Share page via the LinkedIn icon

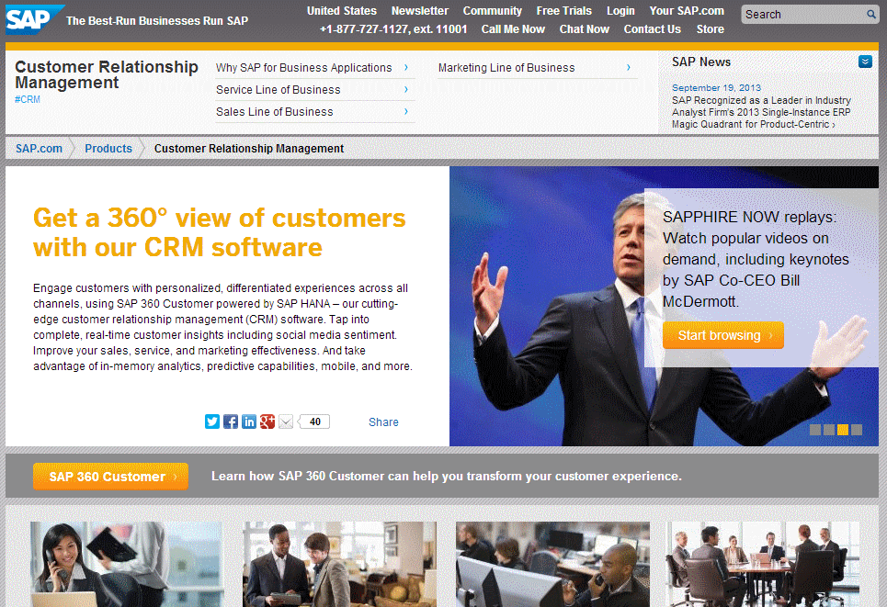point(249,422)
